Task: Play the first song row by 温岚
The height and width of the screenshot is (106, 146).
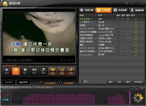Action: click(x=118, y=19)
